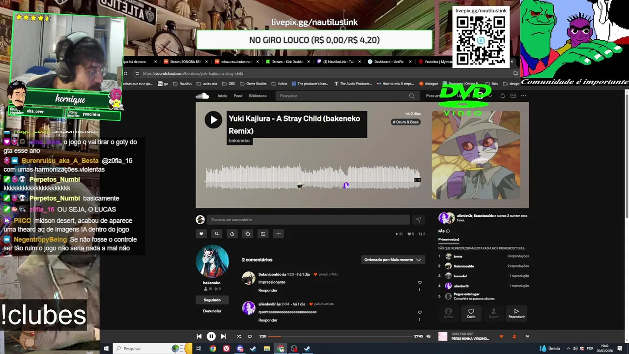Open the Windows Start menu

pyautogui.click(x=106, y=349)
